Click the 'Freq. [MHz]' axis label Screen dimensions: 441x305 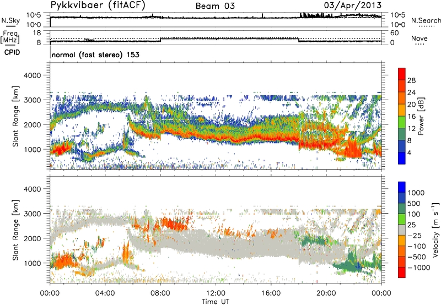click(x=10, y=37)
